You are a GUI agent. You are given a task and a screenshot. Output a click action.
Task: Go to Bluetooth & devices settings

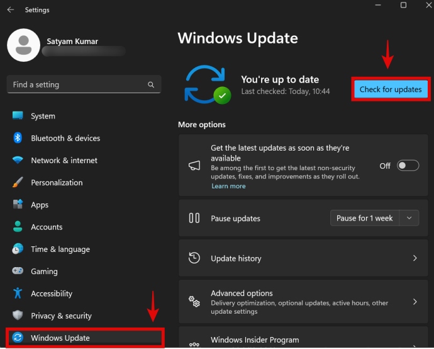(84, 138)
